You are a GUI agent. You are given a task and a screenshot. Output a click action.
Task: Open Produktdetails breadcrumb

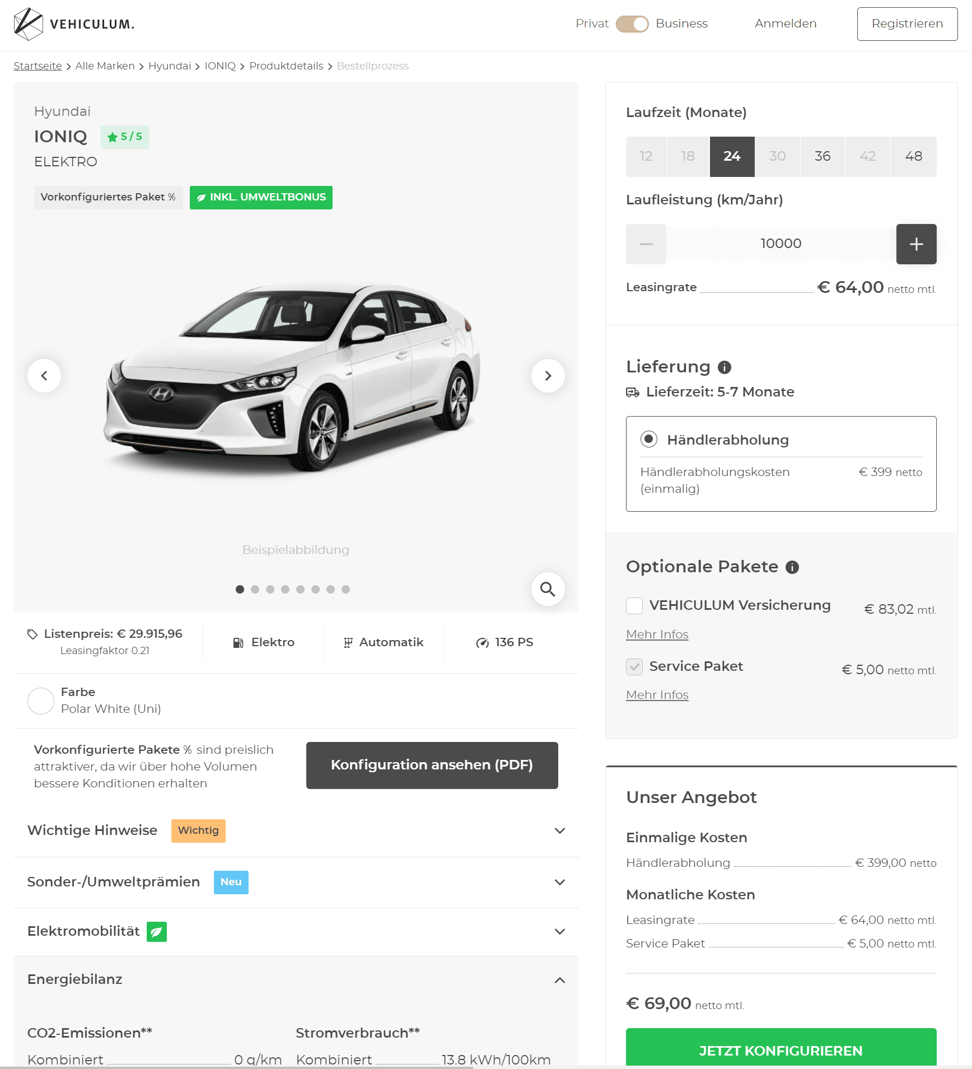click(x=286, y=66)
